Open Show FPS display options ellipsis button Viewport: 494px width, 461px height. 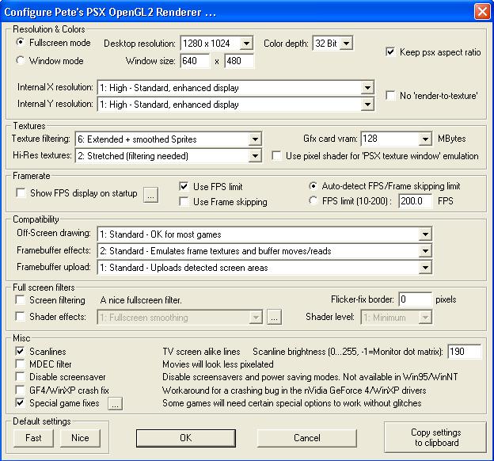[150, 193]
